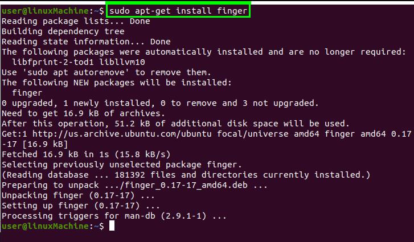This screenshot has width=414, height=242.
Task: Click the 'Need to get 16.9 kB' line
Action: 83,113
